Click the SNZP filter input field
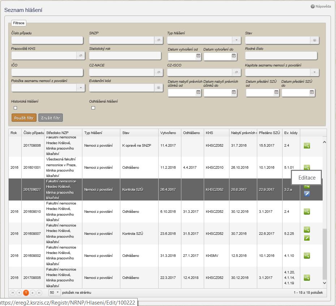 pyautogui.click(x=122, y=40)
